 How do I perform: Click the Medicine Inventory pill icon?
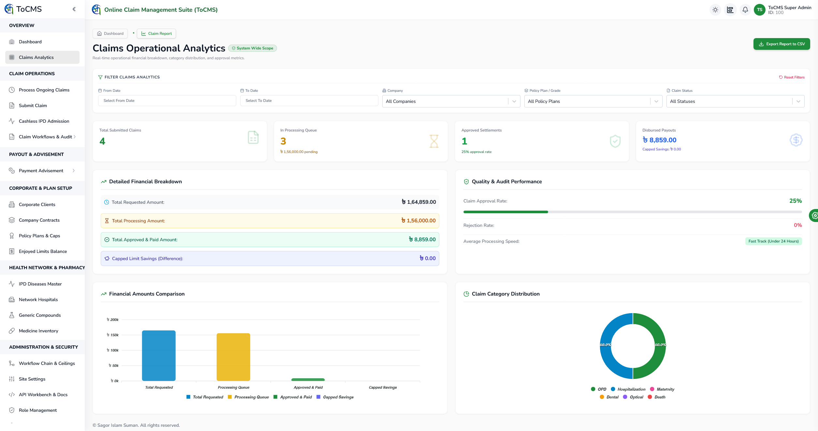pyautogui.click(x=12, y=331)
